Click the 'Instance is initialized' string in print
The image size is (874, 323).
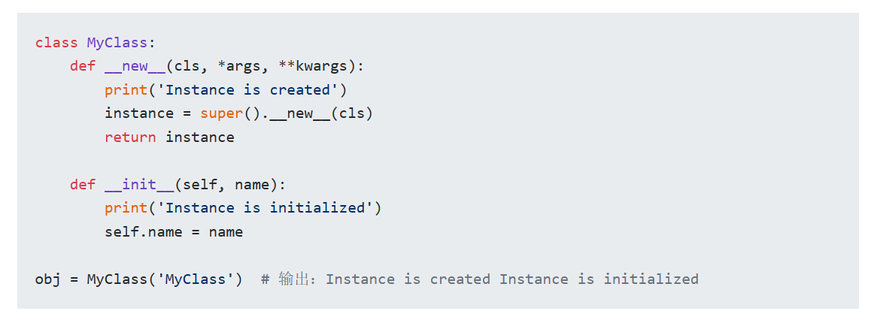(x=265, y=208)
